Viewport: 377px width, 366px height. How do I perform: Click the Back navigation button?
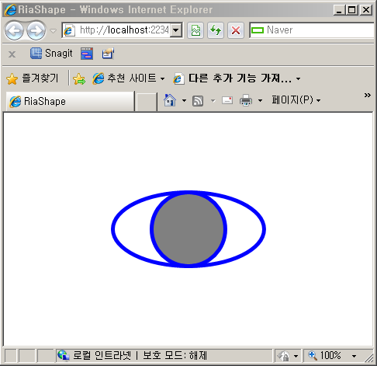14,31
